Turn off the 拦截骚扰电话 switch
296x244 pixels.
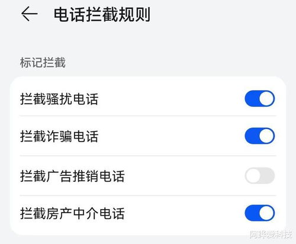[260, 98]
